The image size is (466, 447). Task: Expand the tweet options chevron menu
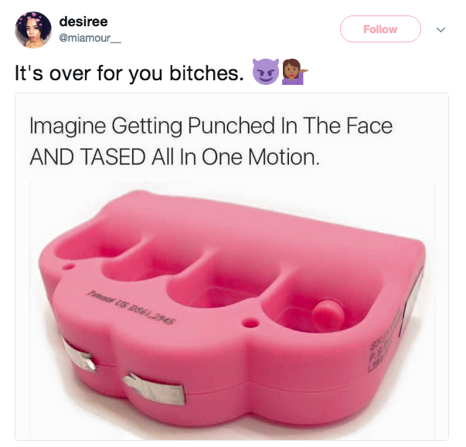pos(440,29)
